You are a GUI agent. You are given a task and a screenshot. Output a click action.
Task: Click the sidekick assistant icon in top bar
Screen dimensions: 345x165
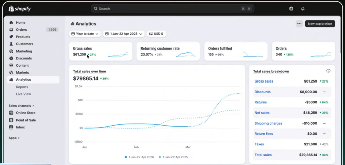(x=291, y=9)
